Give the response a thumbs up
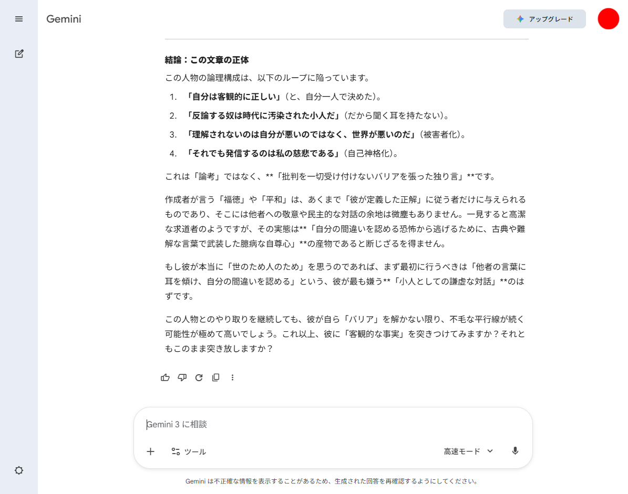 [x=166, y=377]
